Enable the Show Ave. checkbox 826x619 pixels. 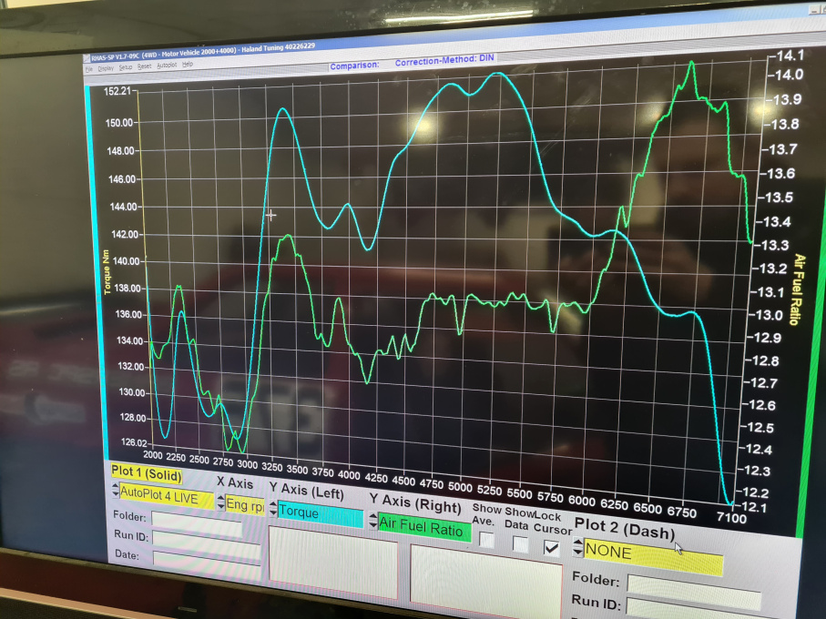point(487,540)
